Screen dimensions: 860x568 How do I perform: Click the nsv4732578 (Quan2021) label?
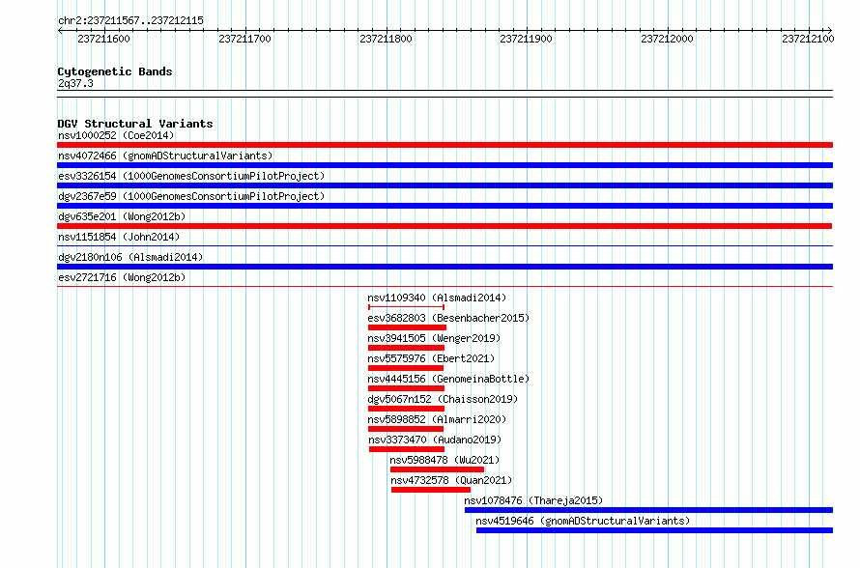[451, 480]
